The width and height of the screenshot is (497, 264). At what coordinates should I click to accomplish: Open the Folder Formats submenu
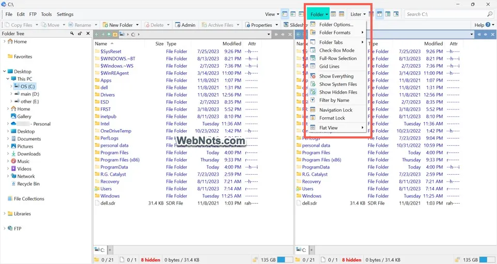point(336,33)
